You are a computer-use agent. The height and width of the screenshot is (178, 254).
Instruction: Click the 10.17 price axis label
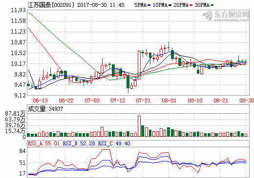[x=18, y=64]
